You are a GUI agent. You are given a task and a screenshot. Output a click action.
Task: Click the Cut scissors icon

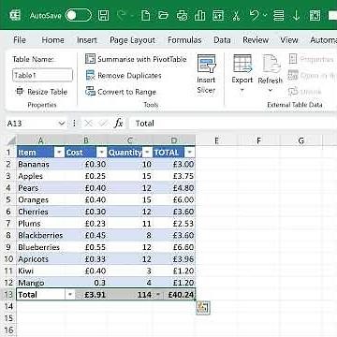pyautogui.click(x=236, y=15)
